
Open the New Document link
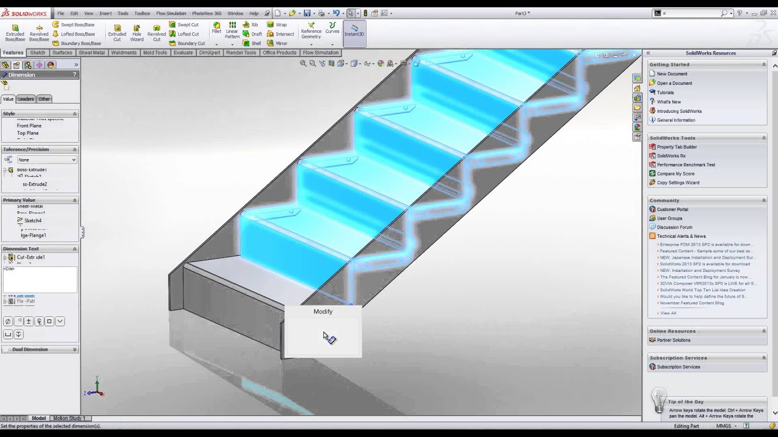point(672,74)
